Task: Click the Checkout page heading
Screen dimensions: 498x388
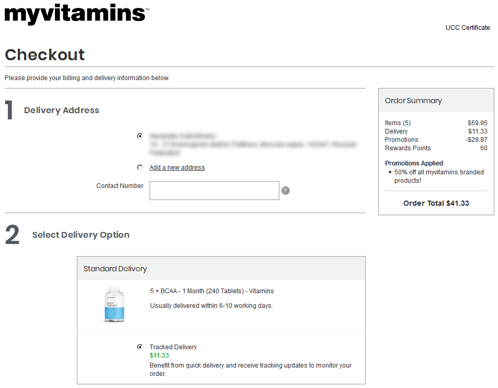Action: [44, 54]
